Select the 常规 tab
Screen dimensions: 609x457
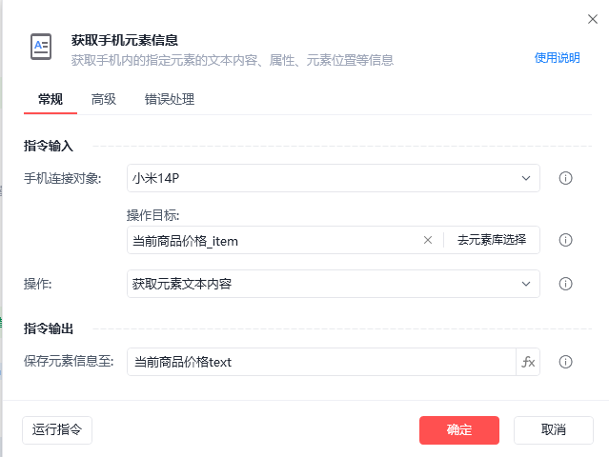tap(51, 99)
